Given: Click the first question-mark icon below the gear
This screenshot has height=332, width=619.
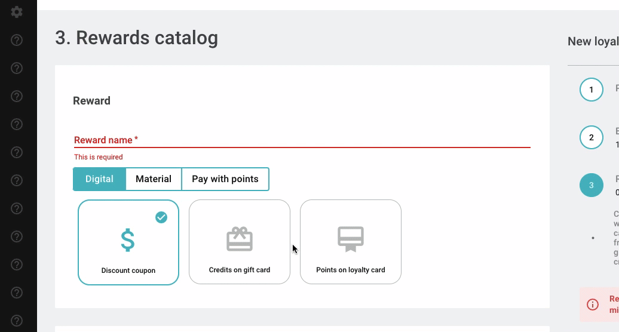Looking at the screenshot, I should 17,40.
